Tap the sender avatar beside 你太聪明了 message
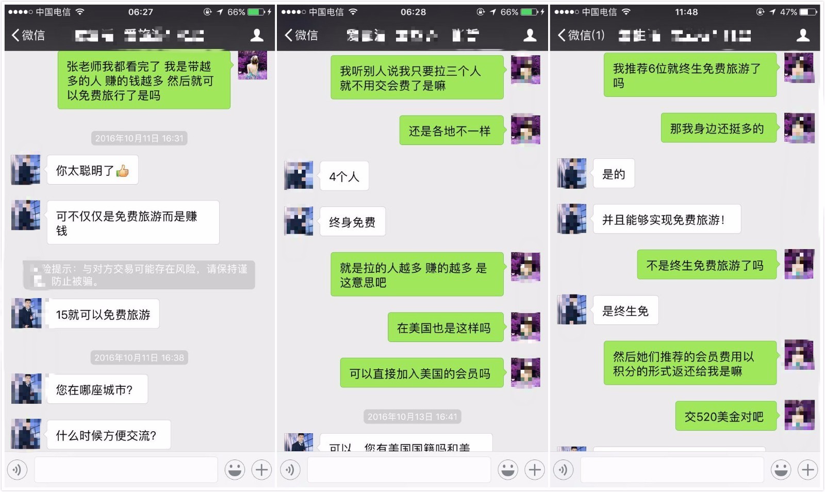Image resolution: width=825 pixels, height=492 pixels. [x=26, y=170]
